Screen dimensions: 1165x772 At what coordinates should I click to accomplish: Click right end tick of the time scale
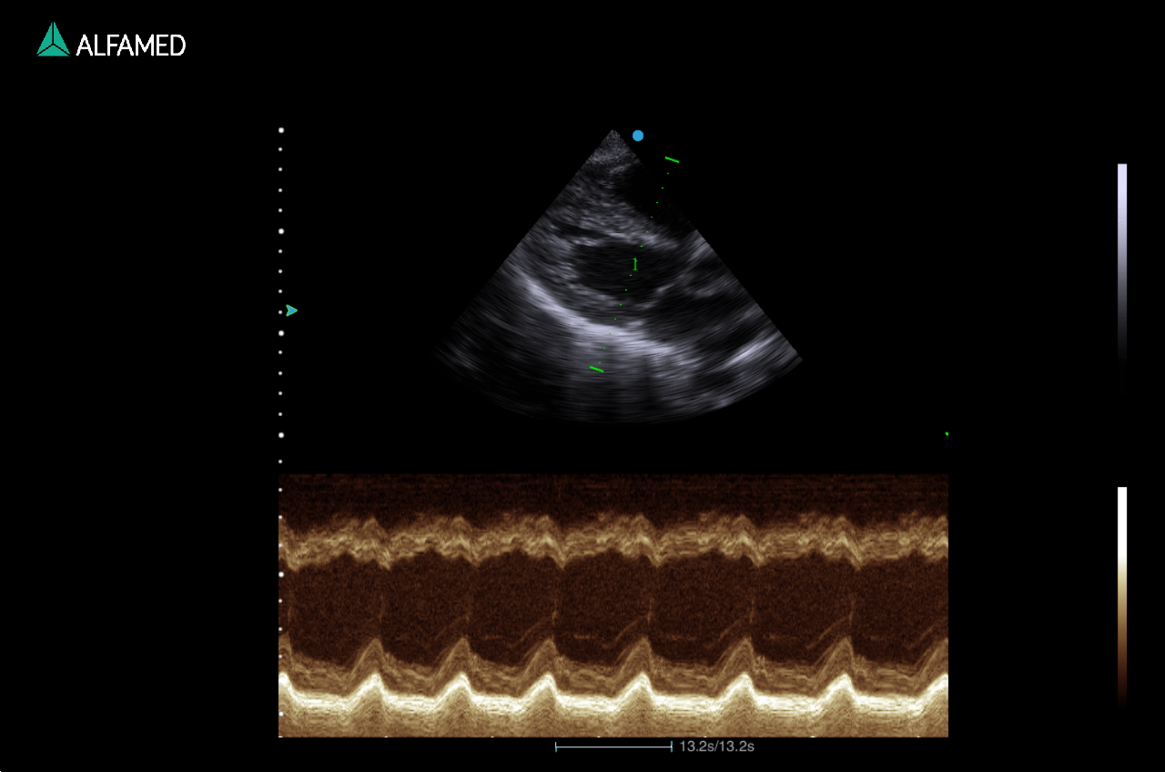pyautogui.click(x=672, y=747)
